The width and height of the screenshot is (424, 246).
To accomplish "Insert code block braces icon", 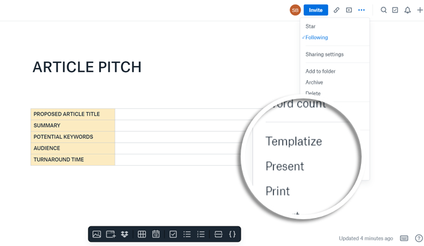I will tap(233, 234).
